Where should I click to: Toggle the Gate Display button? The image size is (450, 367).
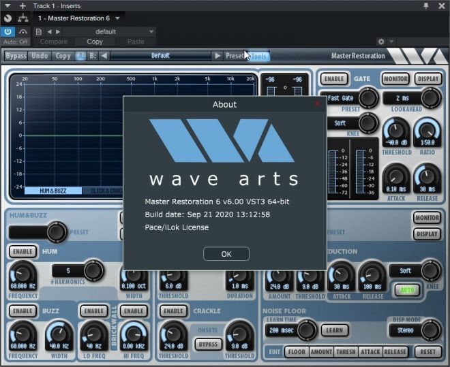(x=428, y=79)
